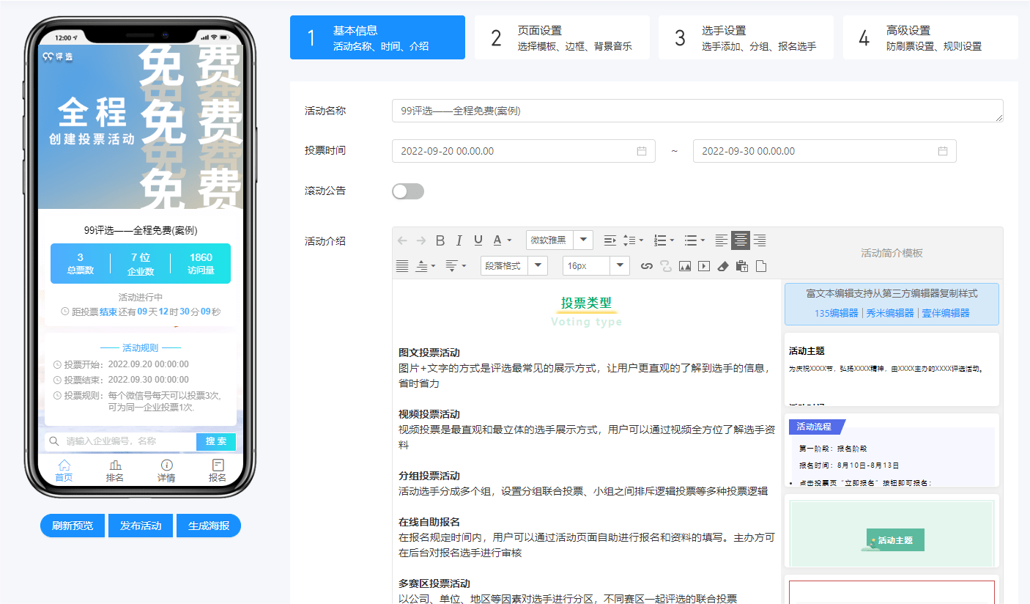The width and height of the screenshot is (1030, 604).
Task: Click the indent icon
Action: click(x=610, y=240)
